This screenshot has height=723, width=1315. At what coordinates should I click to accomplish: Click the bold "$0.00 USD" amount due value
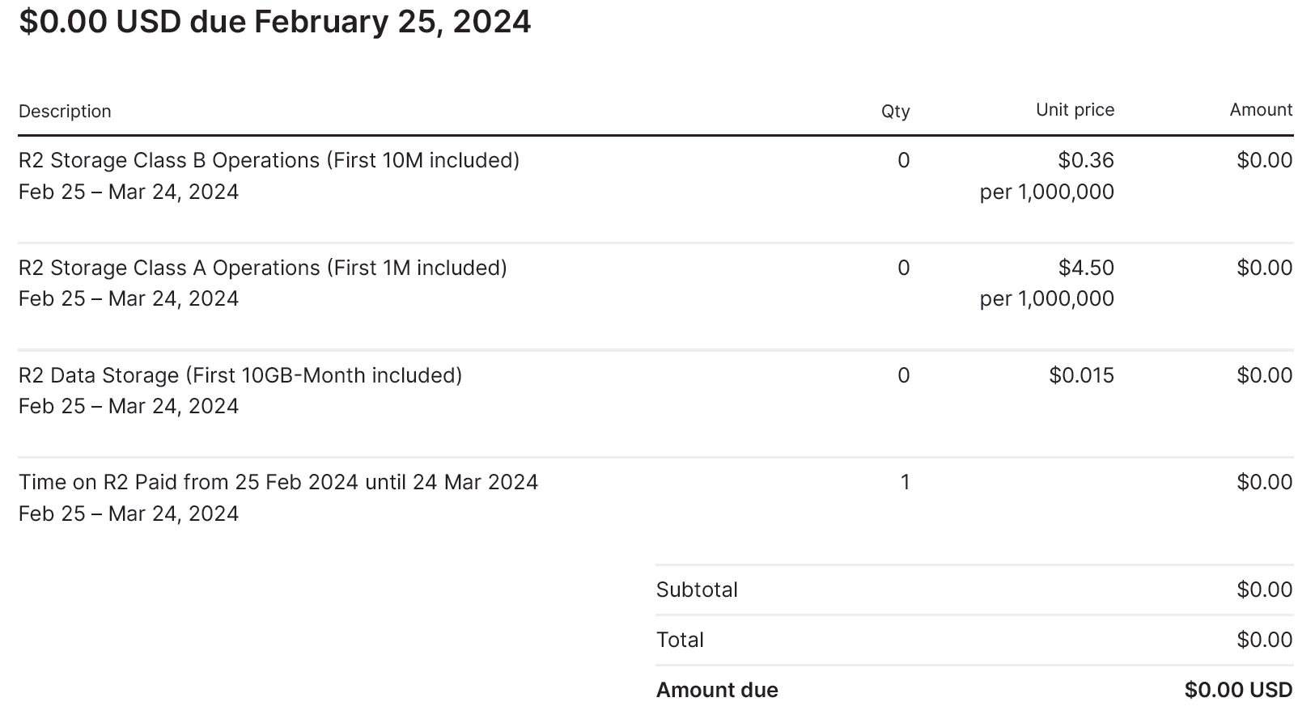click(x=1238, y=690)
